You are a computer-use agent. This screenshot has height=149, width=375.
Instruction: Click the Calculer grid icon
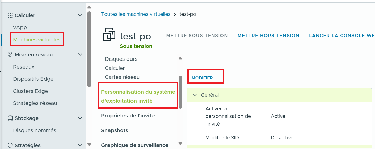[x=10, y=15]
